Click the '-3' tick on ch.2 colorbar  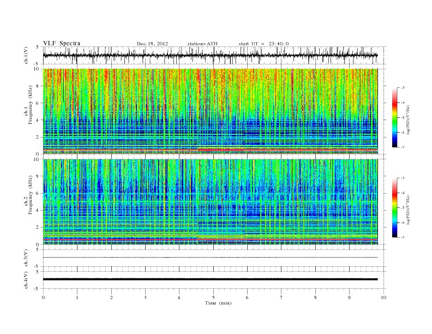(x=402, y=178)
